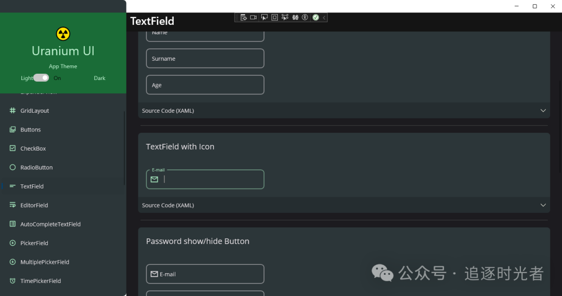562x296 pixels.
Task: Expand Source Code (XAML) under TextField with Icon
Action: 344,205
